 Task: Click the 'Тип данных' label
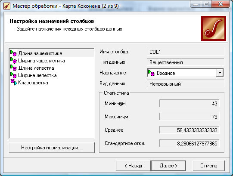[x=112, y=62]
